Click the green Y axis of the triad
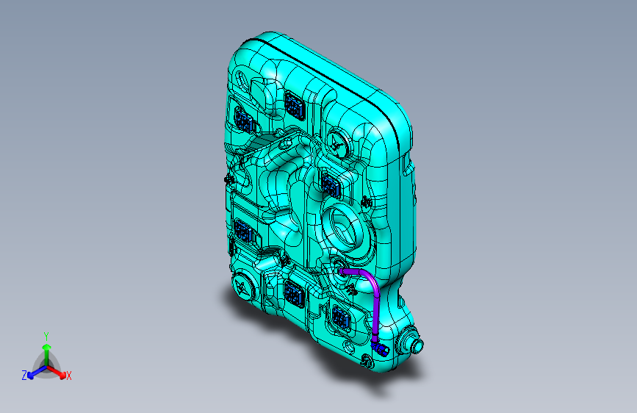Screen dimensions: 637x413 [x=47, y=354]
